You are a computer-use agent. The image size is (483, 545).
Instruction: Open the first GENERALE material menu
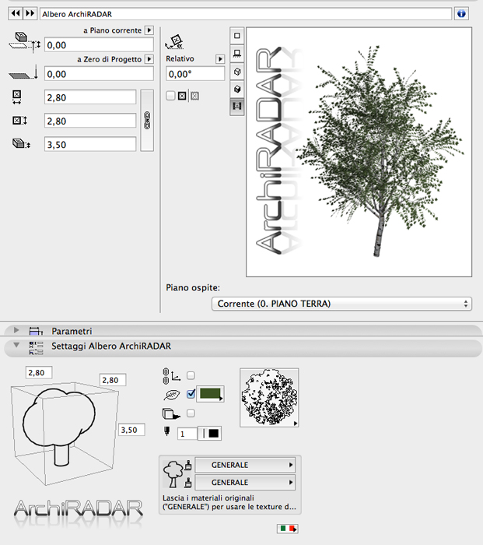[246, 465]
